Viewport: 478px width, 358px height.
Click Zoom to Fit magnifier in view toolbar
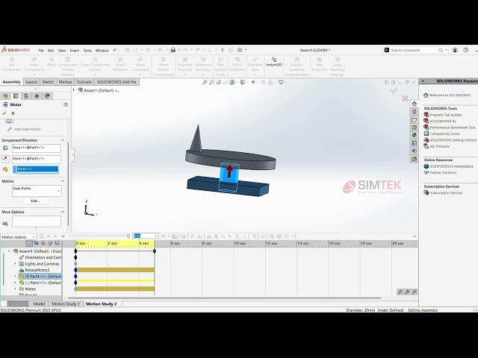coord(205,82)
